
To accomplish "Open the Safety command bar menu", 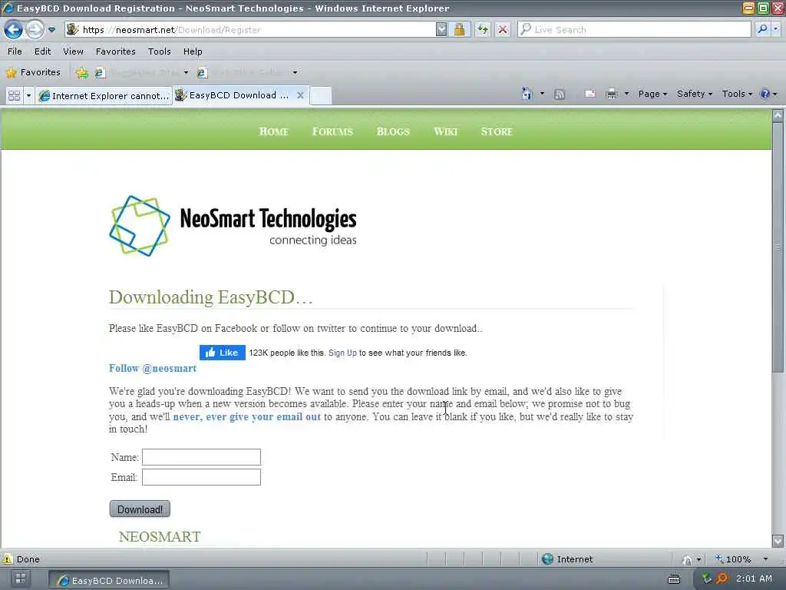I will (694, 94).
